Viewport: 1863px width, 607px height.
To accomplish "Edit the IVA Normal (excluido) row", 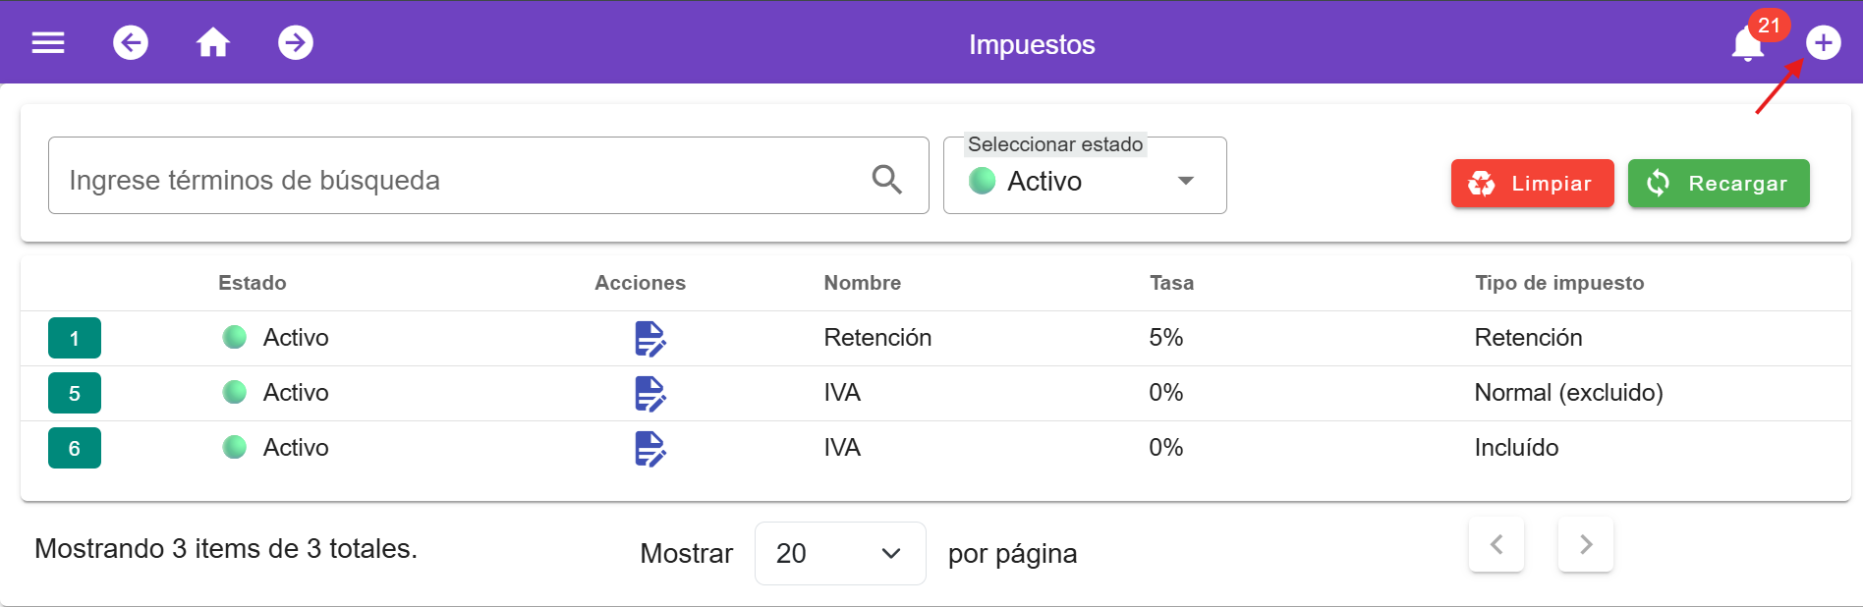I will pos(650,394).
